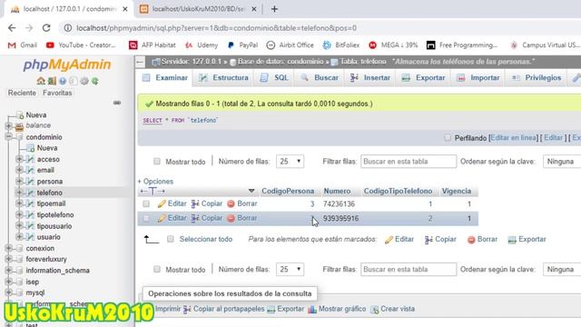The width and height of the screenshot is (581, 327).
Task: Open upper Número de filas dropdown
Action: pyautogui.click(x=290, y=162)
